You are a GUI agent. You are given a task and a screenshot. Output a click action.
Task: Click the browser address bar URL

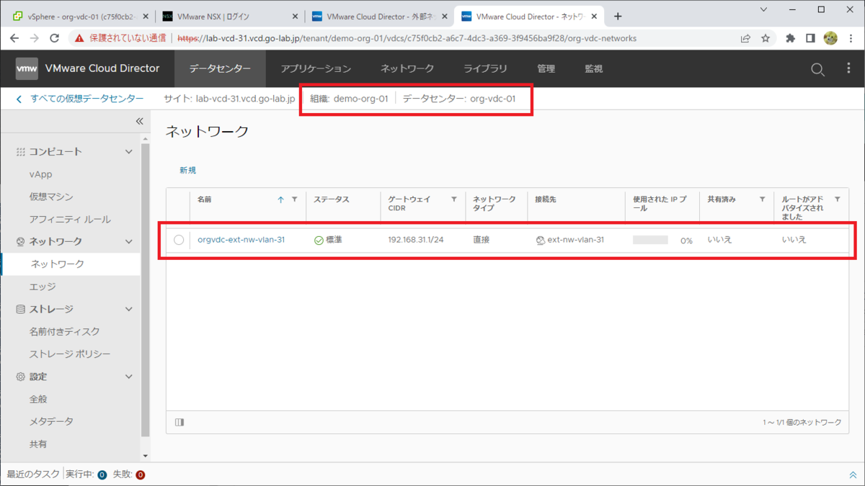tap(407, 38)
